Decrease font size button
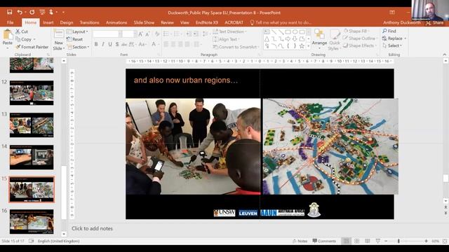Image resolution: width=449 pixels, height=252 pixels. point(148,34)
